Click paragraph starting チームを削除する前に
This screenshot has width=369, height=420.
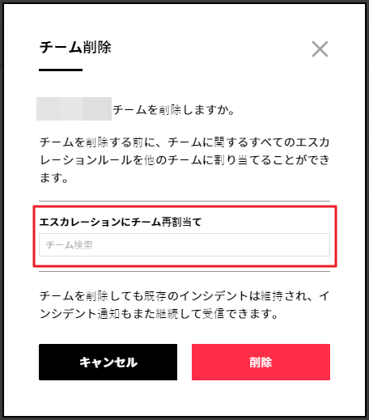[x=184, y=160]
